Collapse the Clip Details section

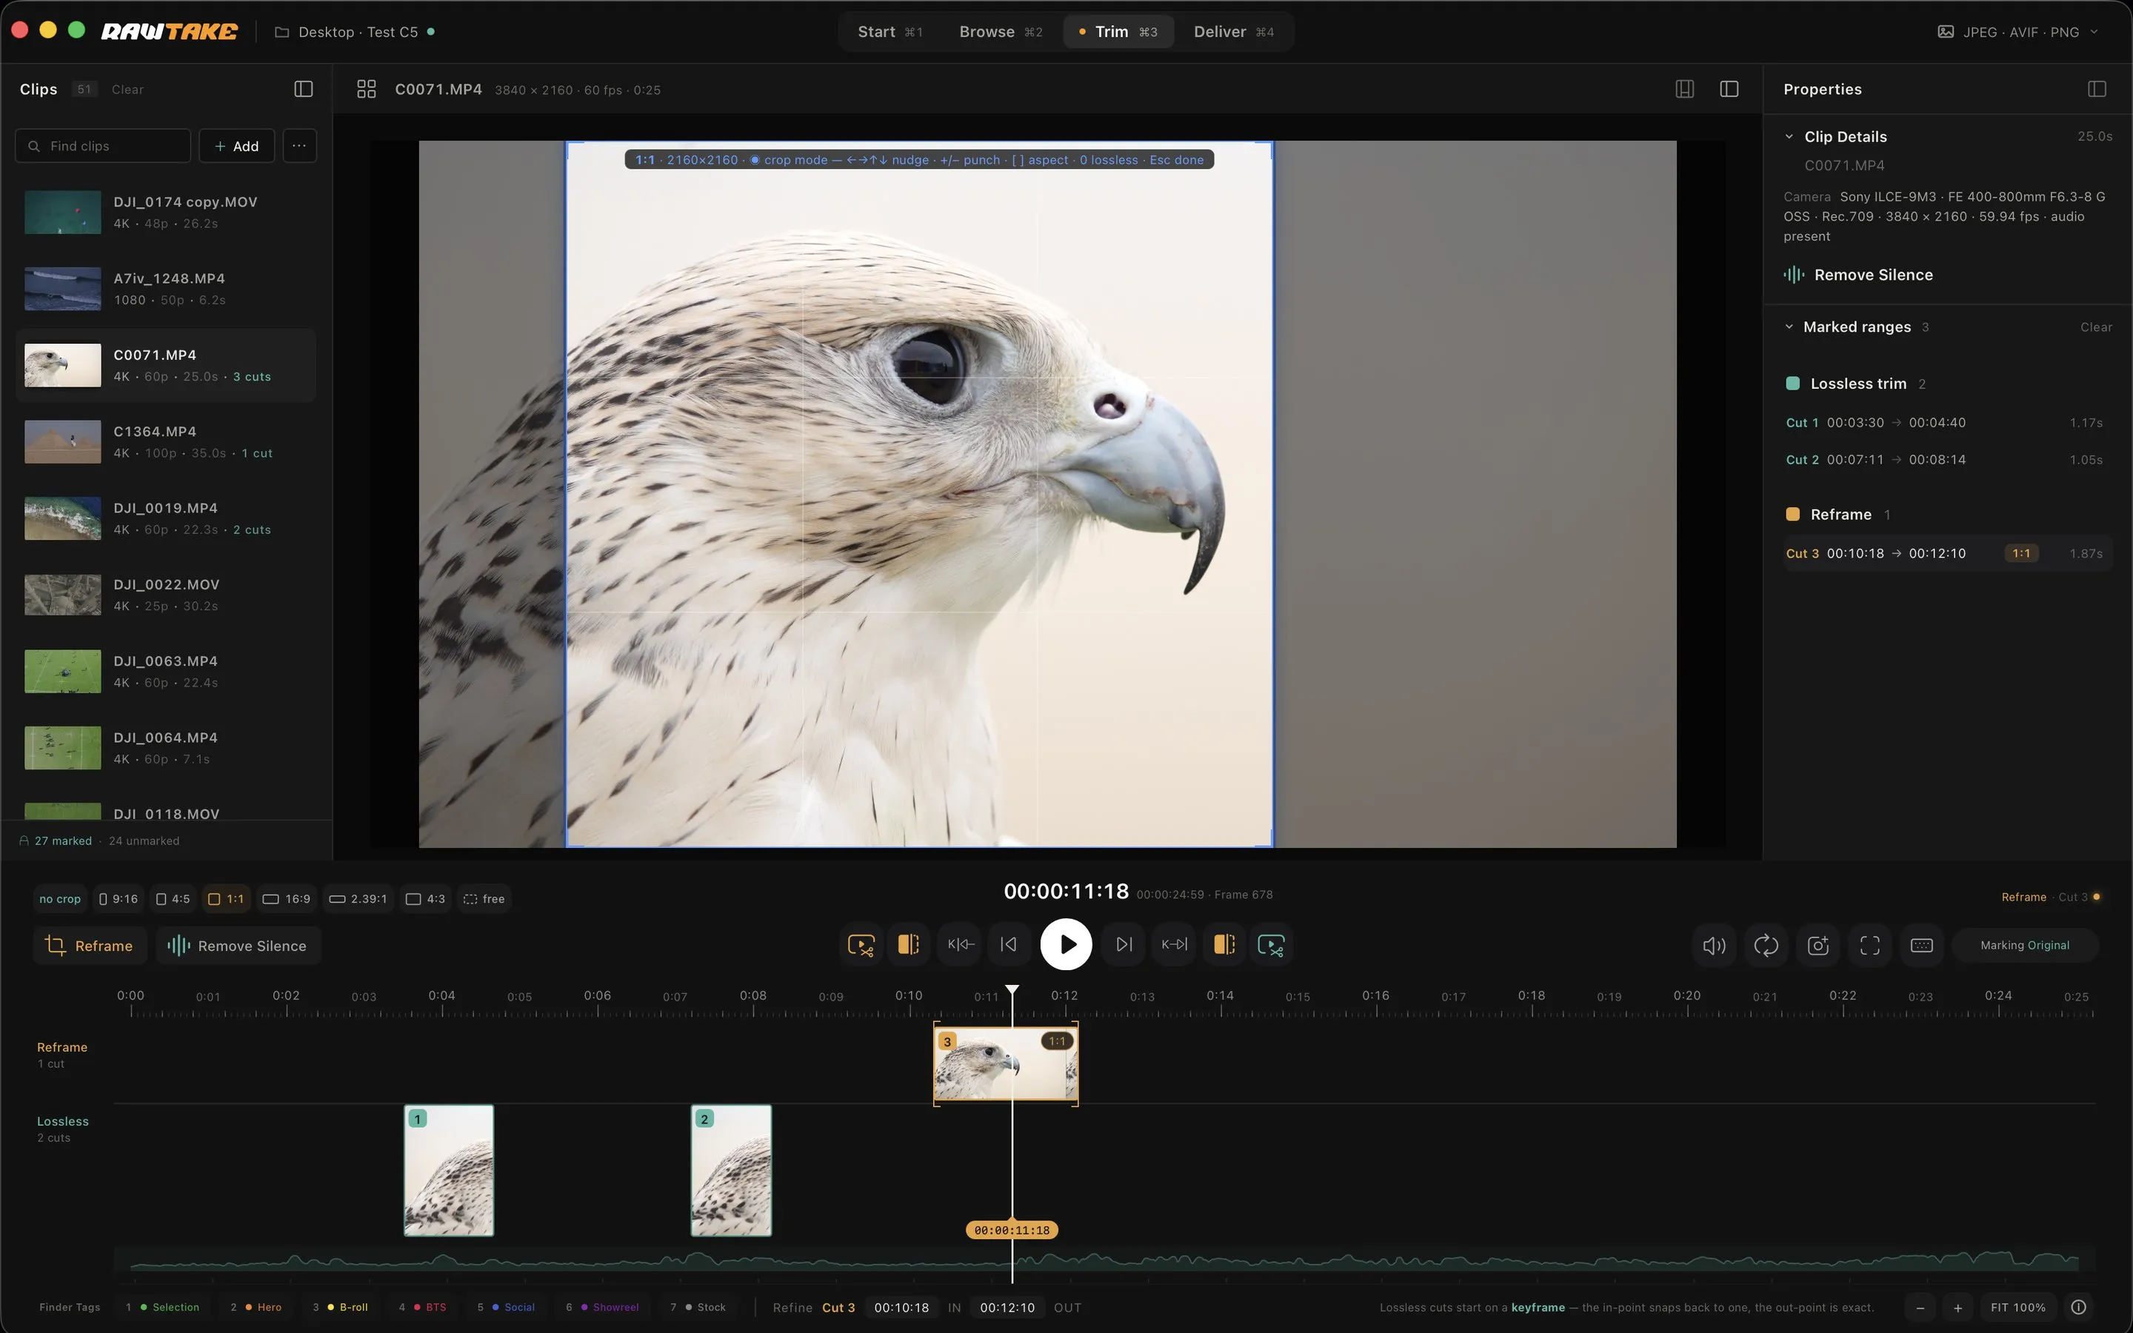point(1789,137)
